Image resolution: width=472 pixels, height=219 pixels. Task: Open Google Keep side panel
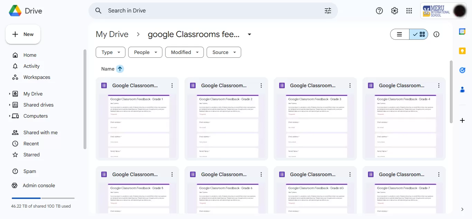(x=462, y=51)
